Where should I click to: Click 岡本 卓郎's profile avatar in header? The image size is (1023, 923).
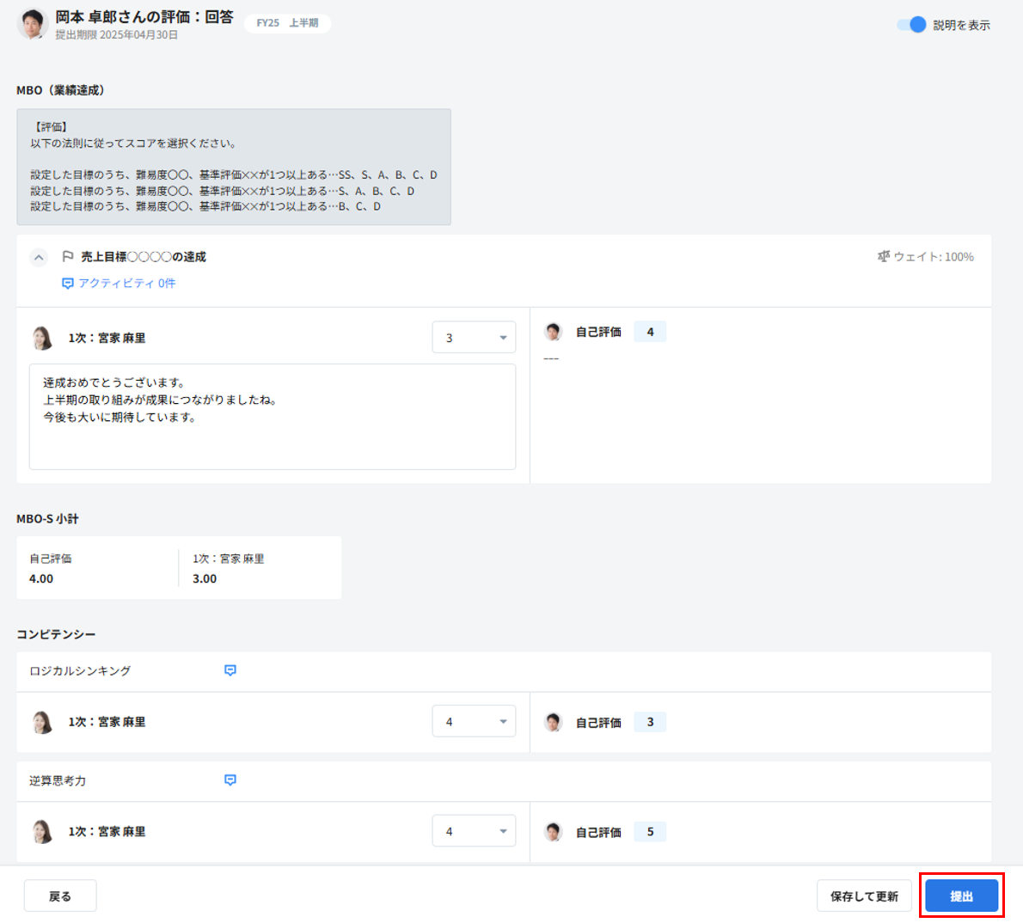click(32, 24)
